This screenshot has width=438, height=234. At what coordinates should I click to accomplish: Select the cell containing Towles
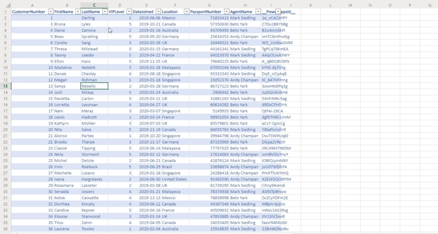pyautogui.click(x=94, y=229)
